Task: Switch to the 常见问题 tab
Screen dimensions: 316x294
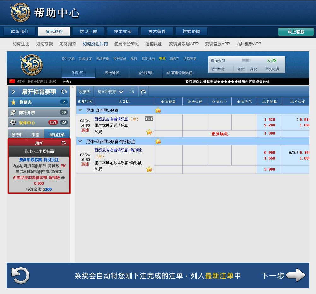Action: coord(88,32)
